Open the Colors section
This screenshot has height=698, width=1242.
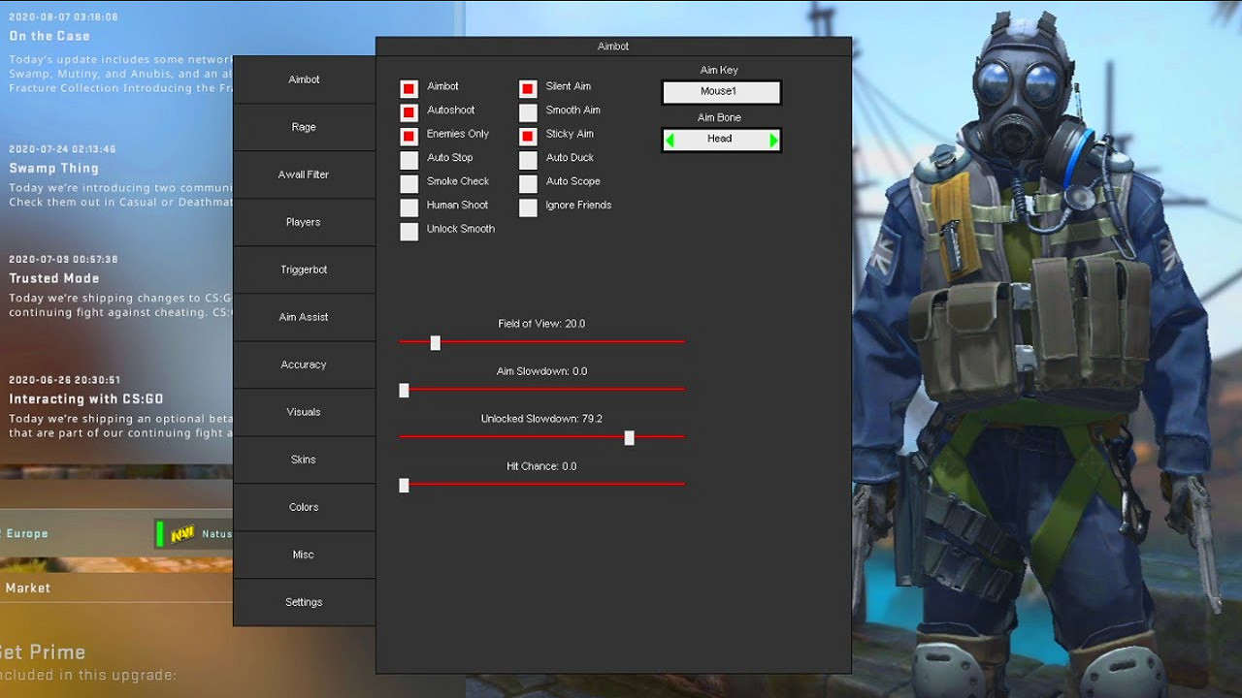[x=304, y=506]
